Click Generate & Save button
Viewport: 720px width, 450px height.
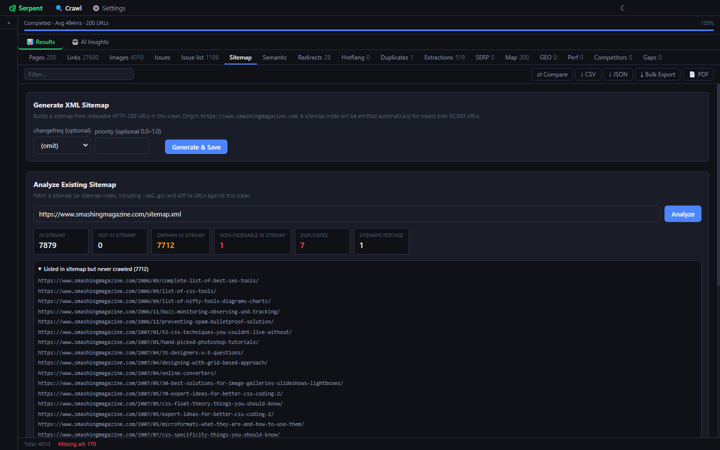[196, 147]
